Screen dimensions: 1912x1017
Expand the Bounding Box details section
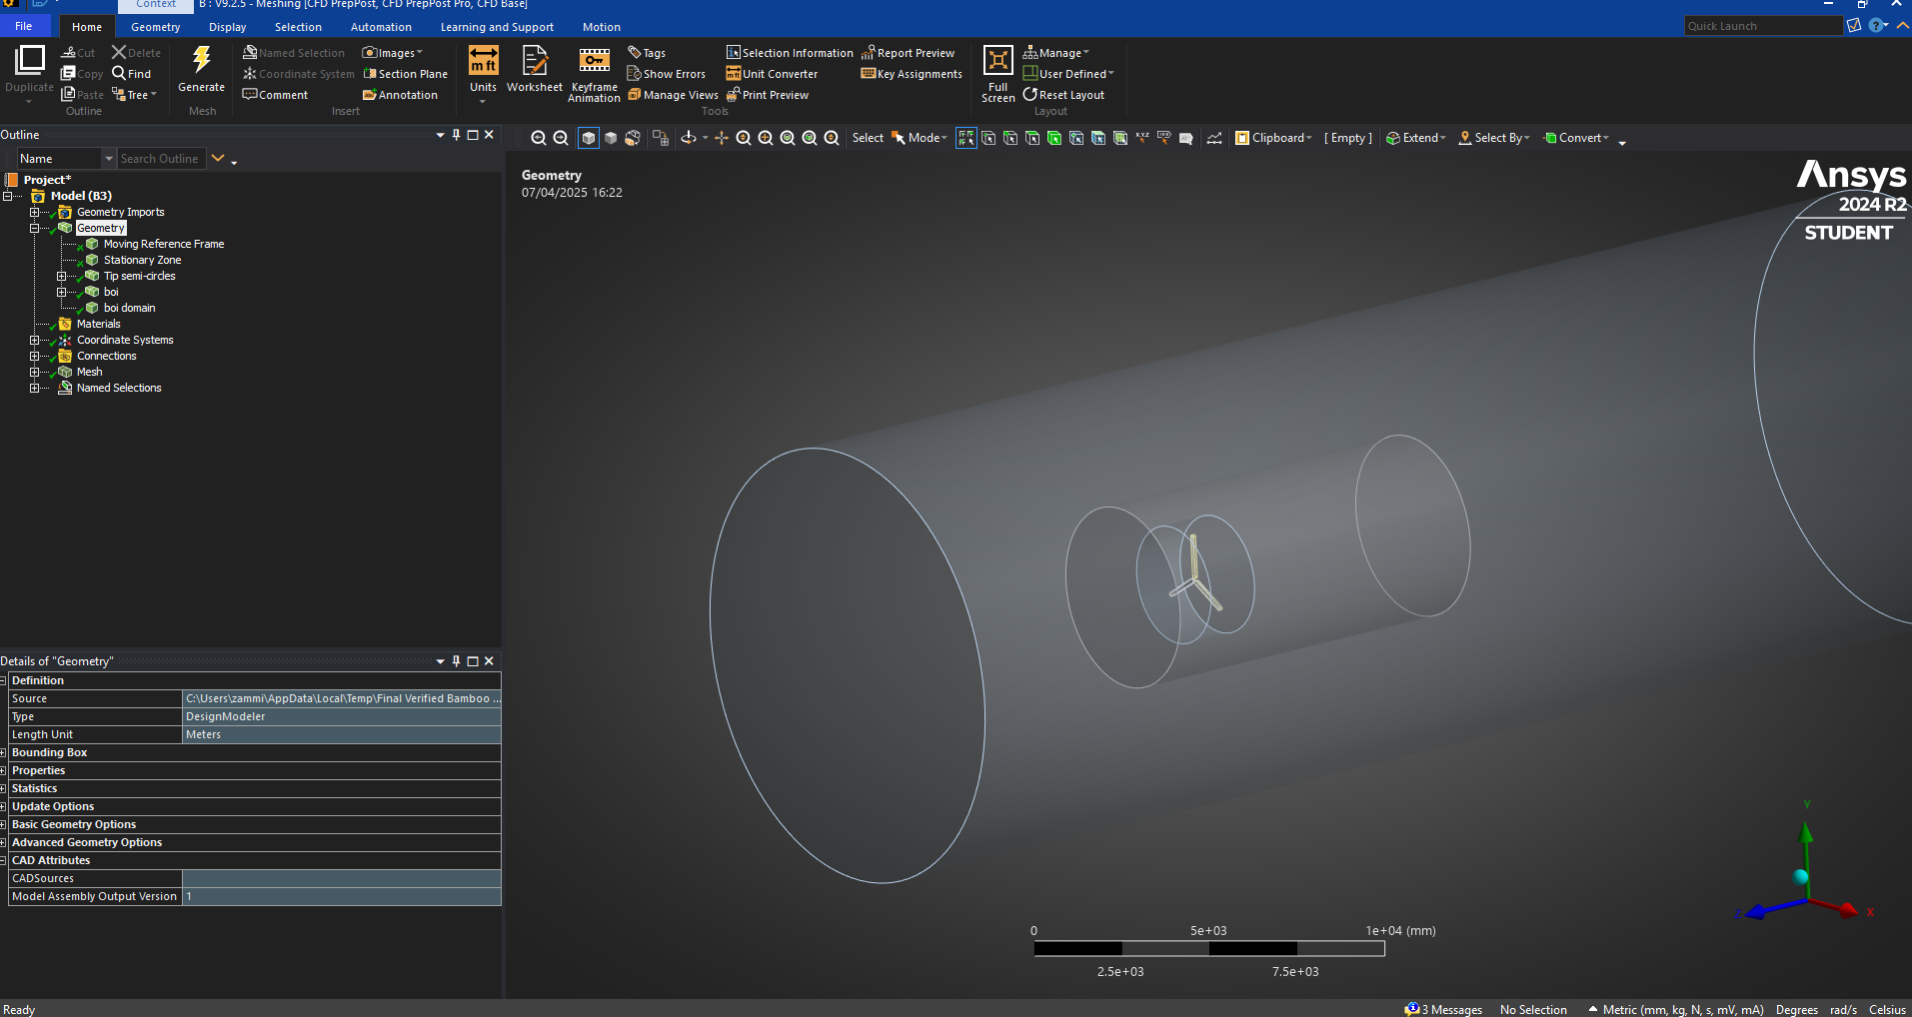click(4, 753)
